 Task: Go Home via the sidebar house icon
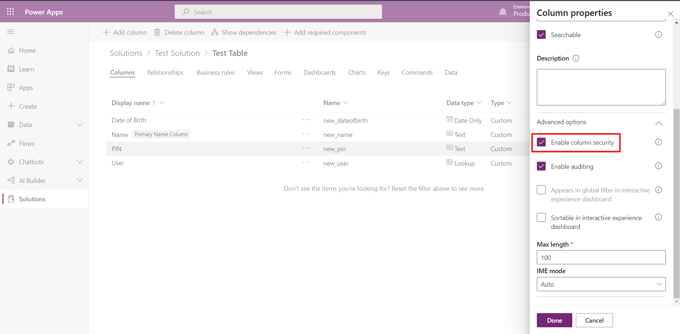tap(27, 50)
